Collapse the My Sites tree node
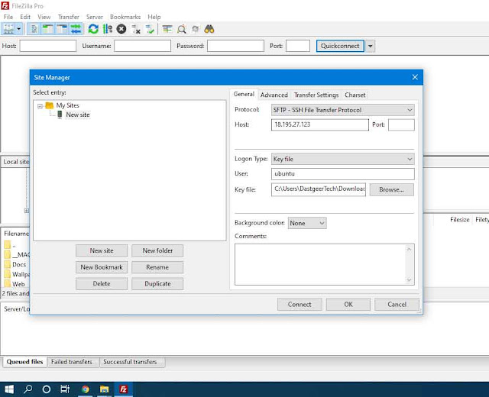489x397 pixels. click(x=40, y=106)
